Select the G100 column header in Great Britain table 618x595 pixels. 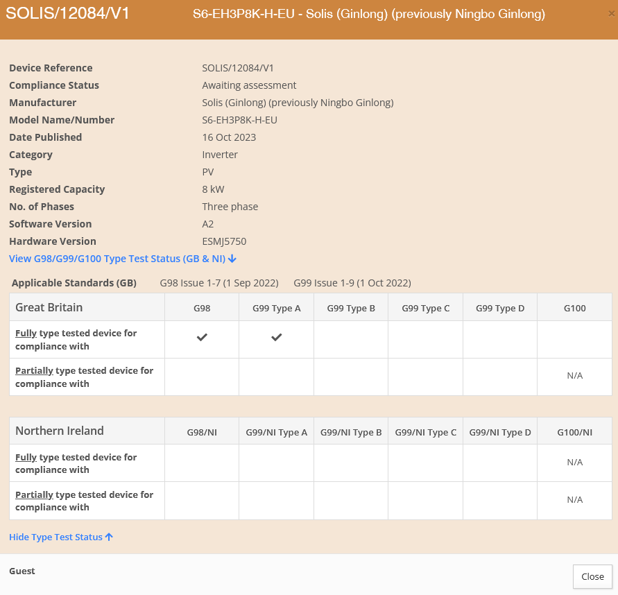coord(574,308)
